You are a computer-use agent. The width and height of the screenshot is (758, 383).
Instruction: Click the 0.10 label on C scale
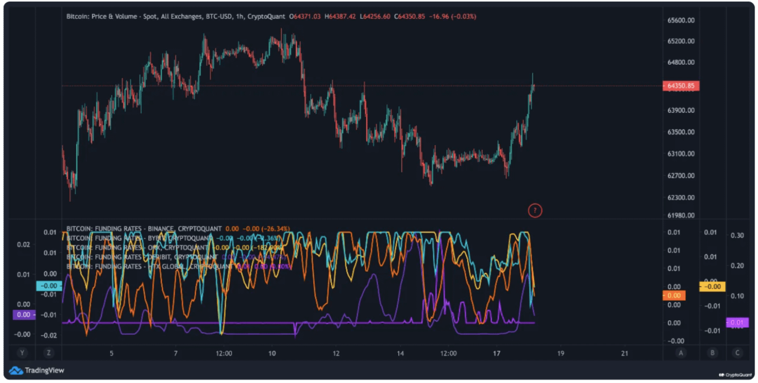coord(738,296)
